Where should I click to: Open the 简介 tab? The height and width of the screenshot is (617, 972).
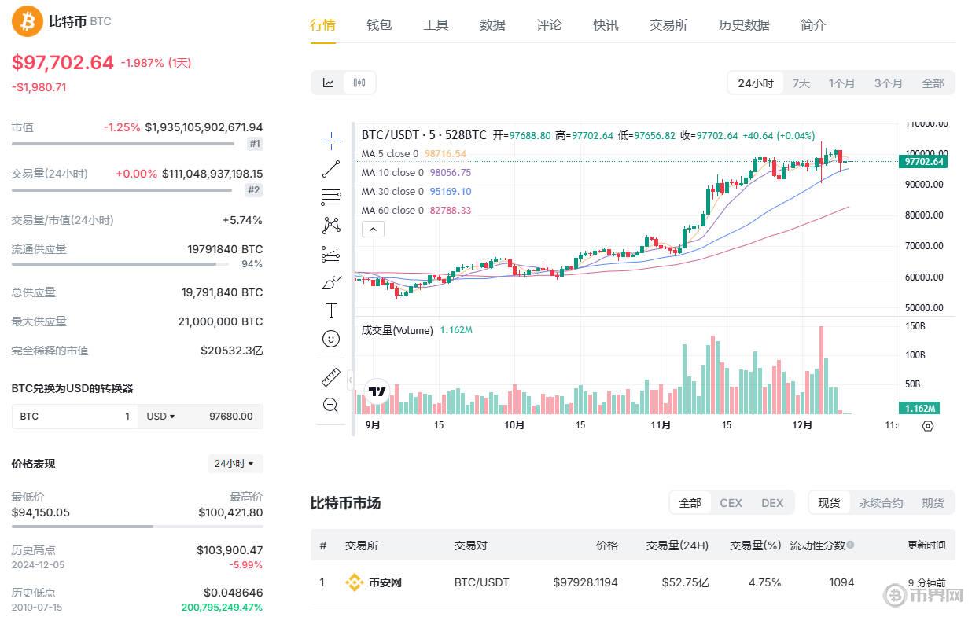click(813, 25)
